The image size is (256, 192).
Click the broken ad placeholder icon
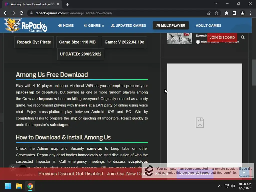pos(200,122)
